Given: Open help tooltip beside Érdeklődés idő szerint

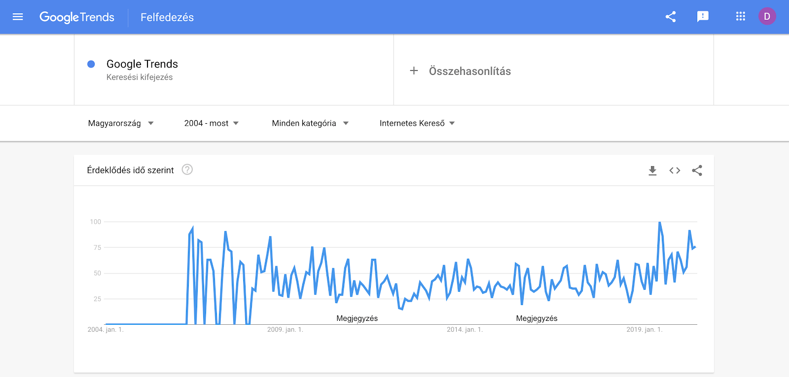Looking at the screenshot, I should point(187,170).
